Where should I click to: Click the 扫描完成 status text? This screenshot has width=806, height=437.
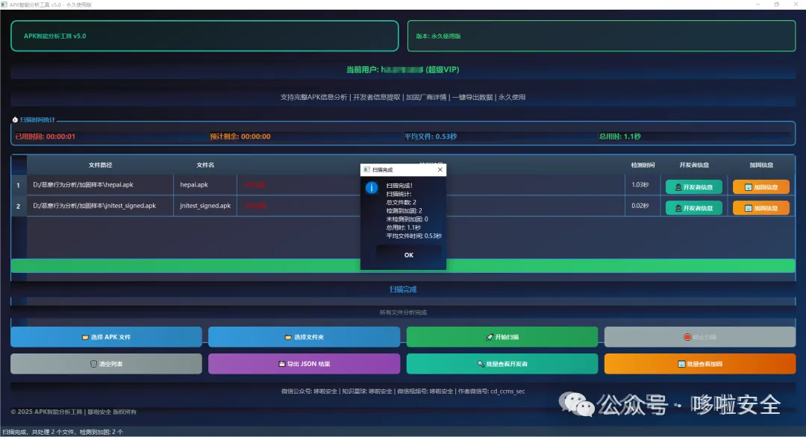point(403,289)
